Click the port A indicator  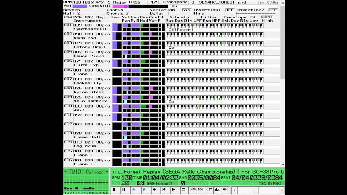coord(182,183)
